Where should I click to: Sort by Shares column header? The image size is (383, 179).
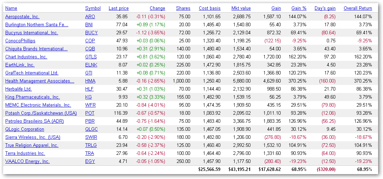(183, 8)
